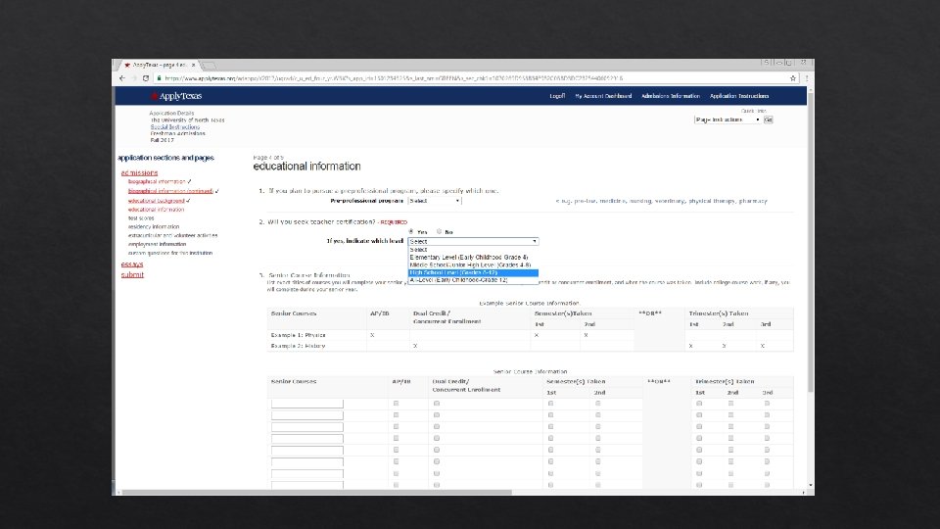Check 2nd Trimester box in first course row
This screenshot has height=529, width=940.
point(730,404)
